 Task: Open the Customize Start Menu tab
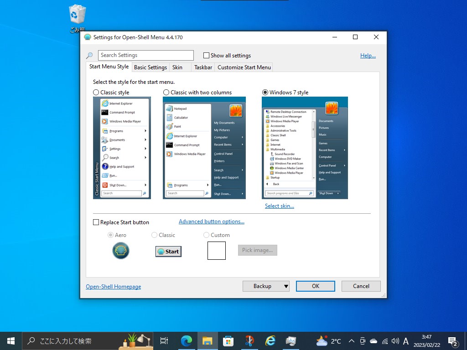click(x=244, y=67)
